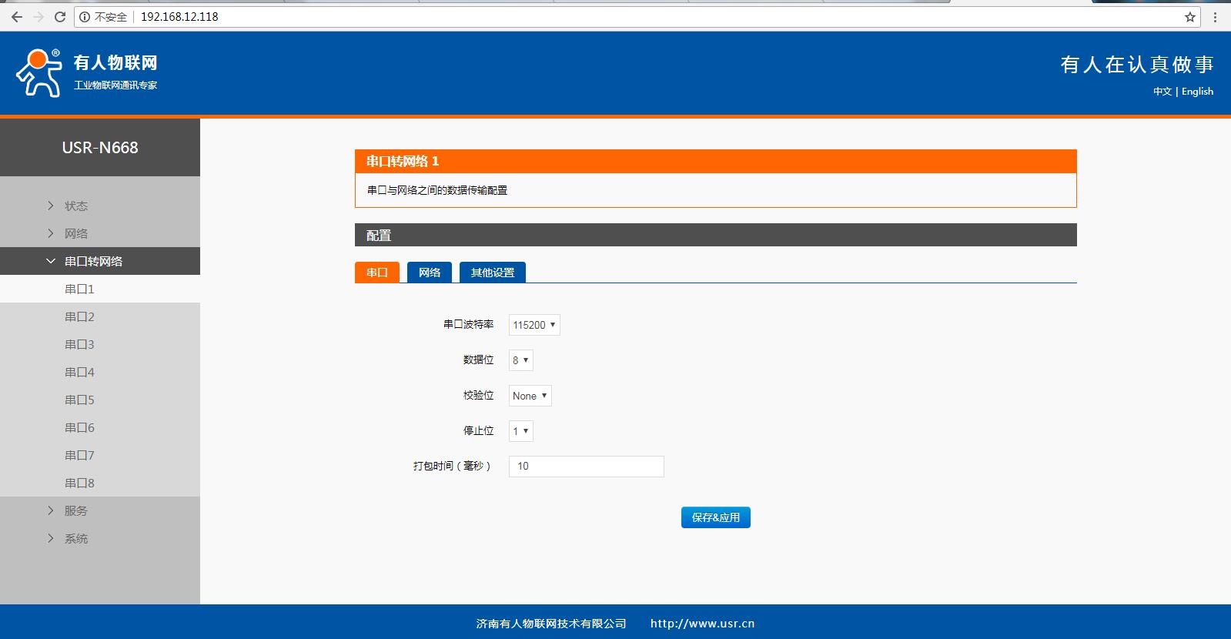
Task: Expand the 网络 sidebar section
Action: click(x=75, y=233)
